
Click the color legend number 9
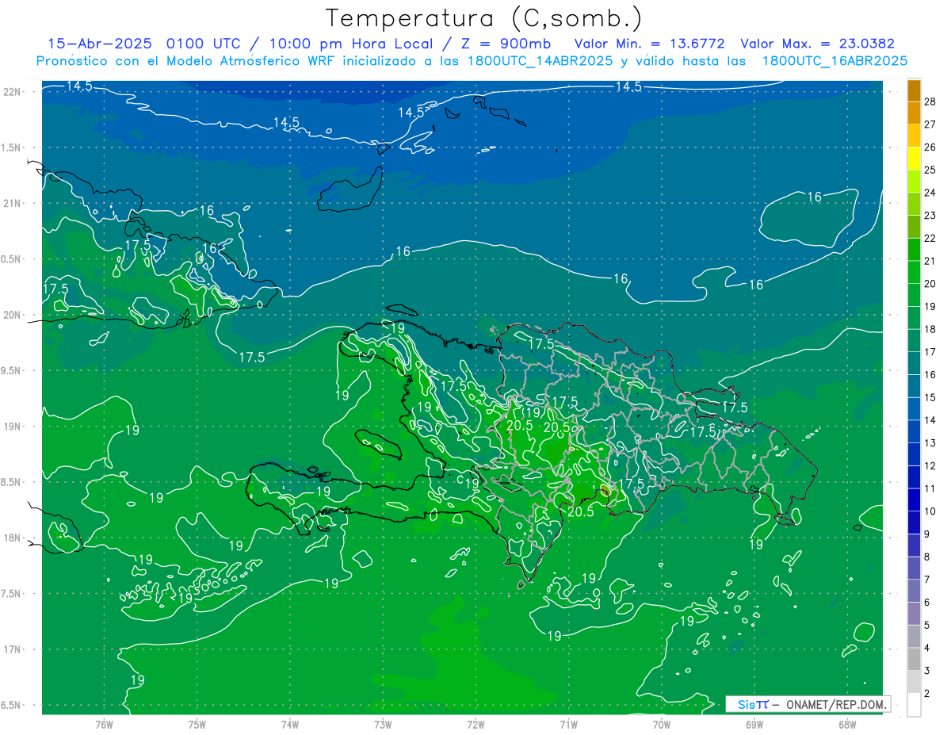[x=928, y=534]
